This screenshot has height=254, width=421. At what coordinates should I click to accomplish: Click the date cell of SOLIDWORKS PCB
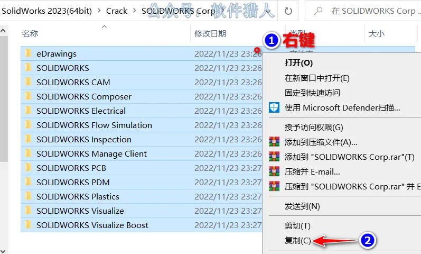(x=228, y=168)
